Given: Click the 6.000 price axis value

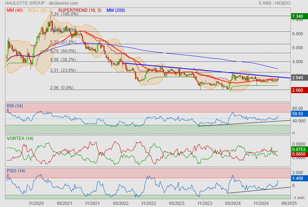Looking at the screenshot, I should 297,34.
